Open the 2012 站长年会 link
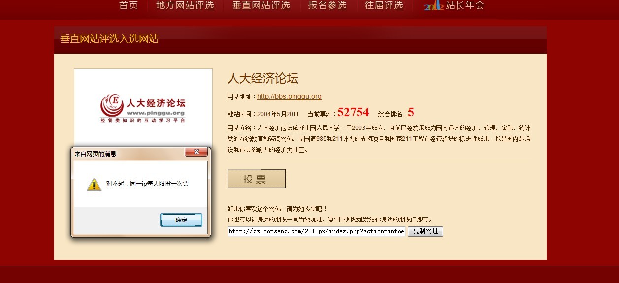The width and height of the screenshot is (619, 283). coord(454,5)
